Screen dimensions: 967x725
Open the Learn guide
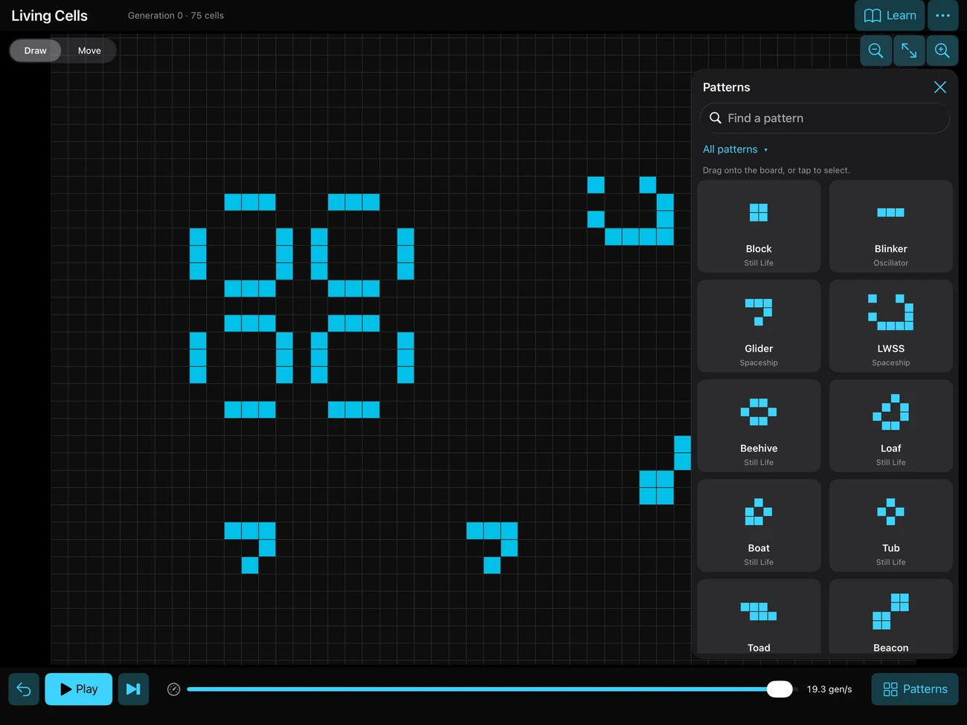click(x=890, y=16)
